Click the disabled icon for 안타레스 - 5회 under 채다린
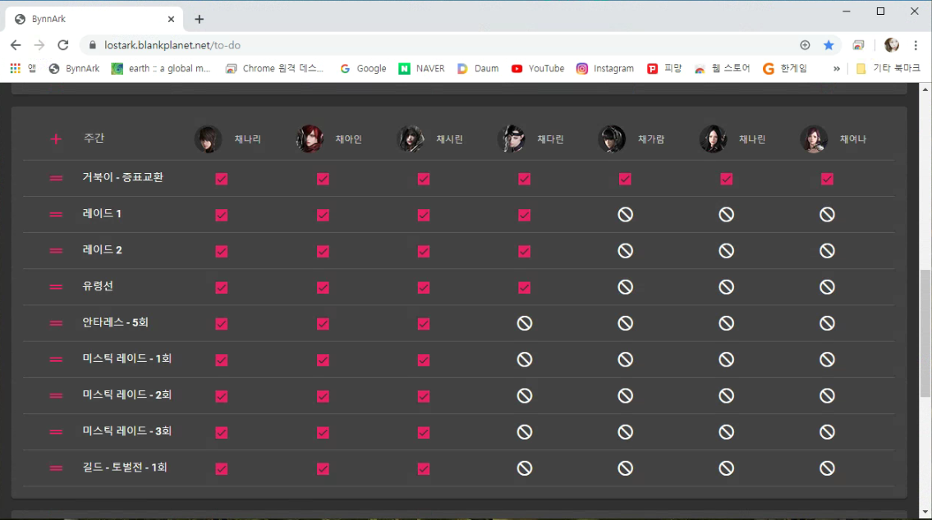The image size is (932, 520). tap(524, 323)
